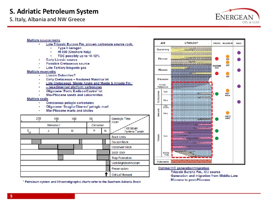Click the 'Reservoir Rock' row label
The width and height of the screenshot is (268, 201).
click(122, 147)
